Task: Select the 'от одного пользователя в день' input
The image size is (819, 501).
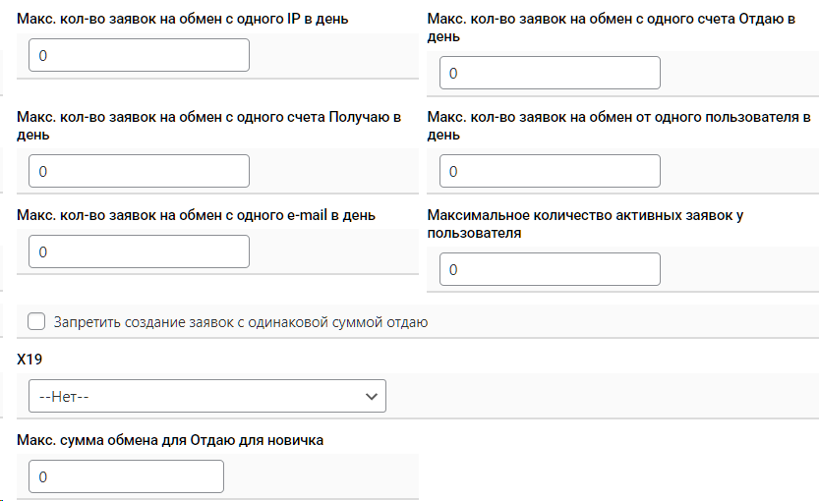Action: 550,172
